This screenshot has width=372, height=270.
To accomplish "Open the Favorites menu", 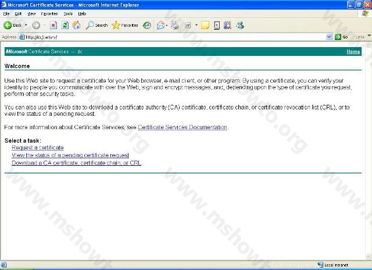I will 49,14.
